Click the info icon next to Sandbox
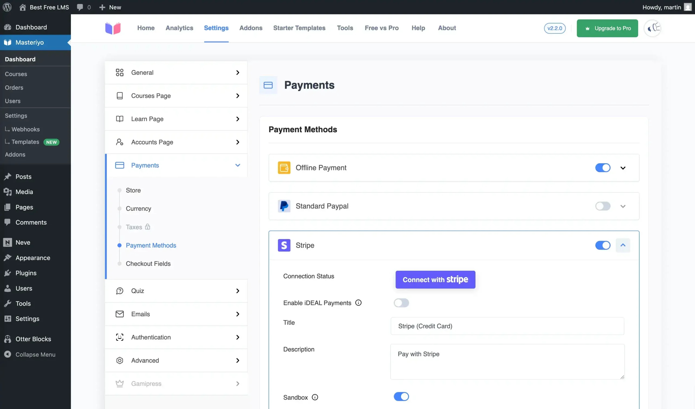 coord(315,397)
